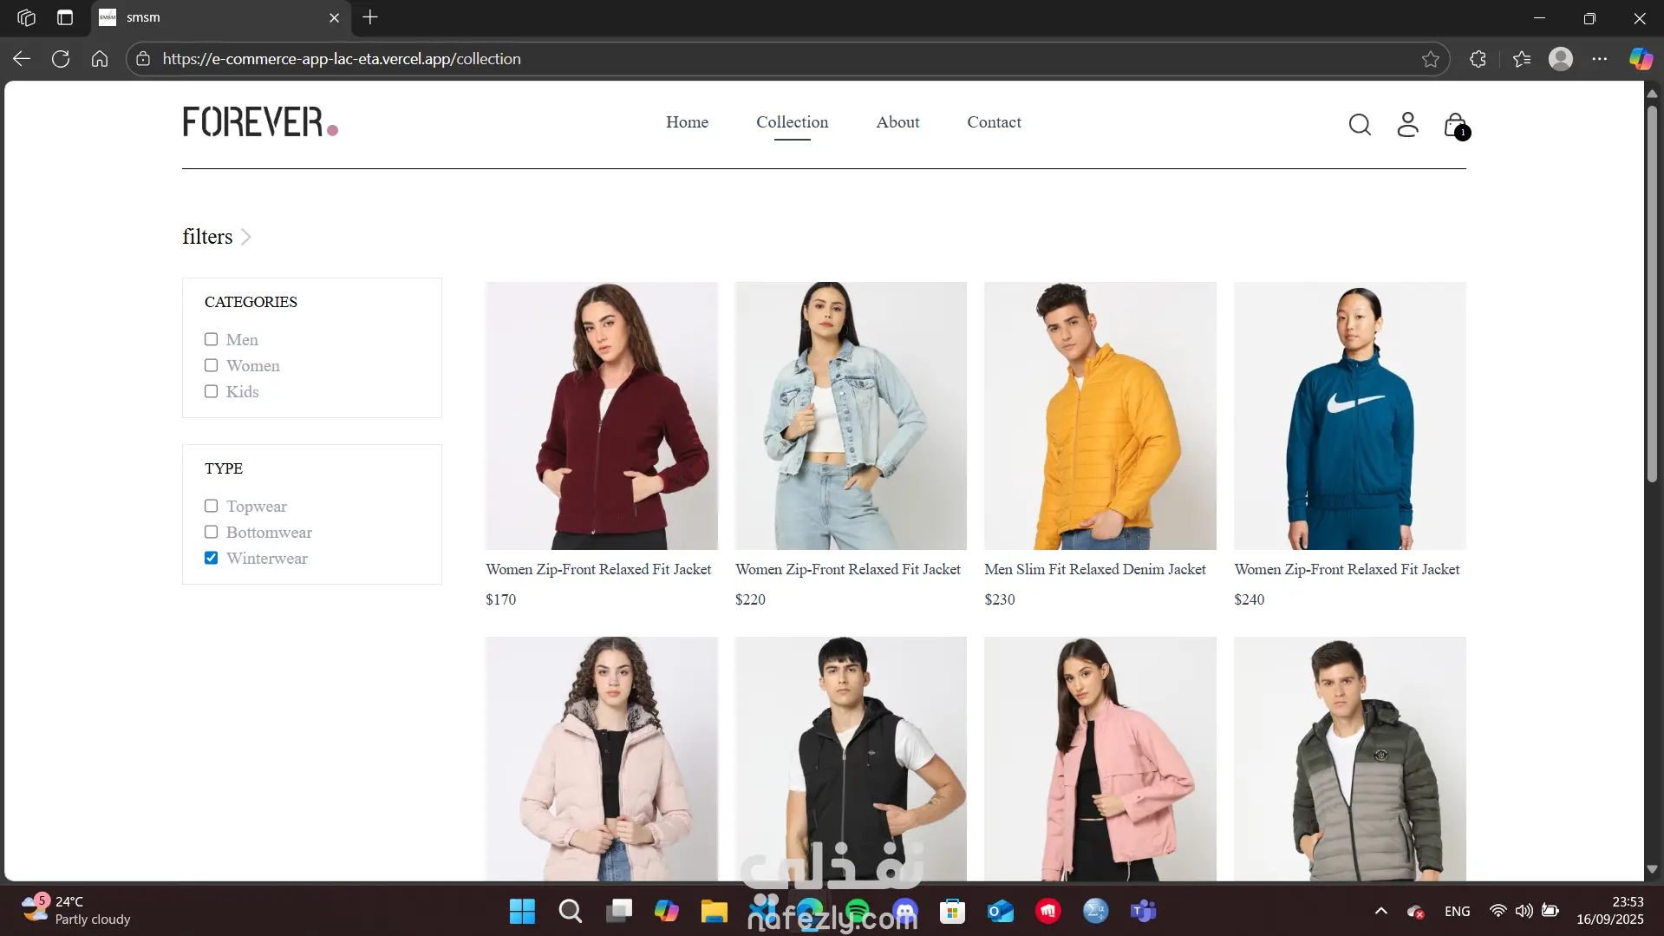Screen dimensions: 1664x936
Task: Close the smsm tab
Action: pyautogui.click(x=335, y=17)
